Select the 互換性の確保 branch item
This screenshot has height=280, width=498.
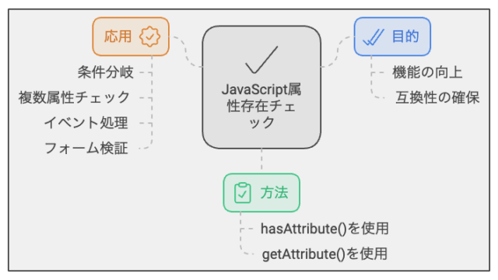point(437,97)
